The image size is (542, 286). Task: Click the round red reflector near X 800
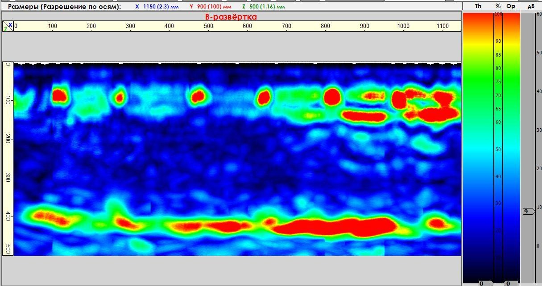[x=332, y=97]
